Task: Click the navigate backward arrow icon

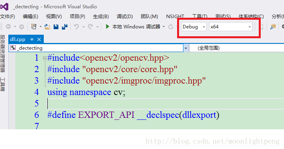Action: pyautogui.click(x=8, y=27)
